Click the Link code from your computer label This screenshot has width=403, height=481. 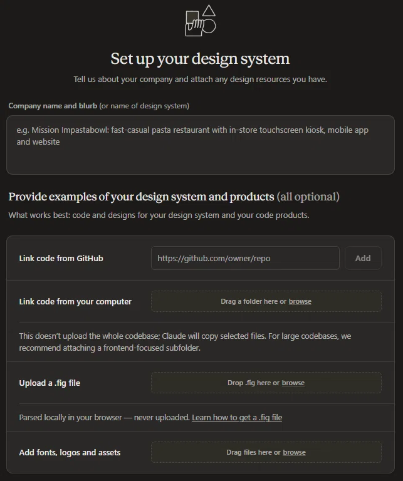(75, 301)
